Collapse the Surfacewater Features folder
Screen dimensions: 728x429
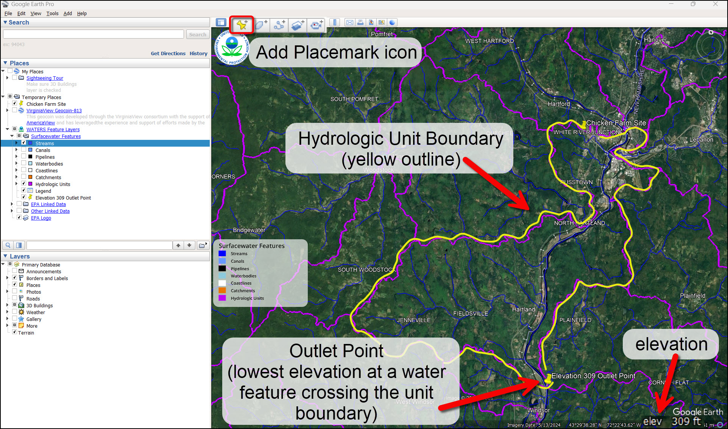tap(12, 136)
